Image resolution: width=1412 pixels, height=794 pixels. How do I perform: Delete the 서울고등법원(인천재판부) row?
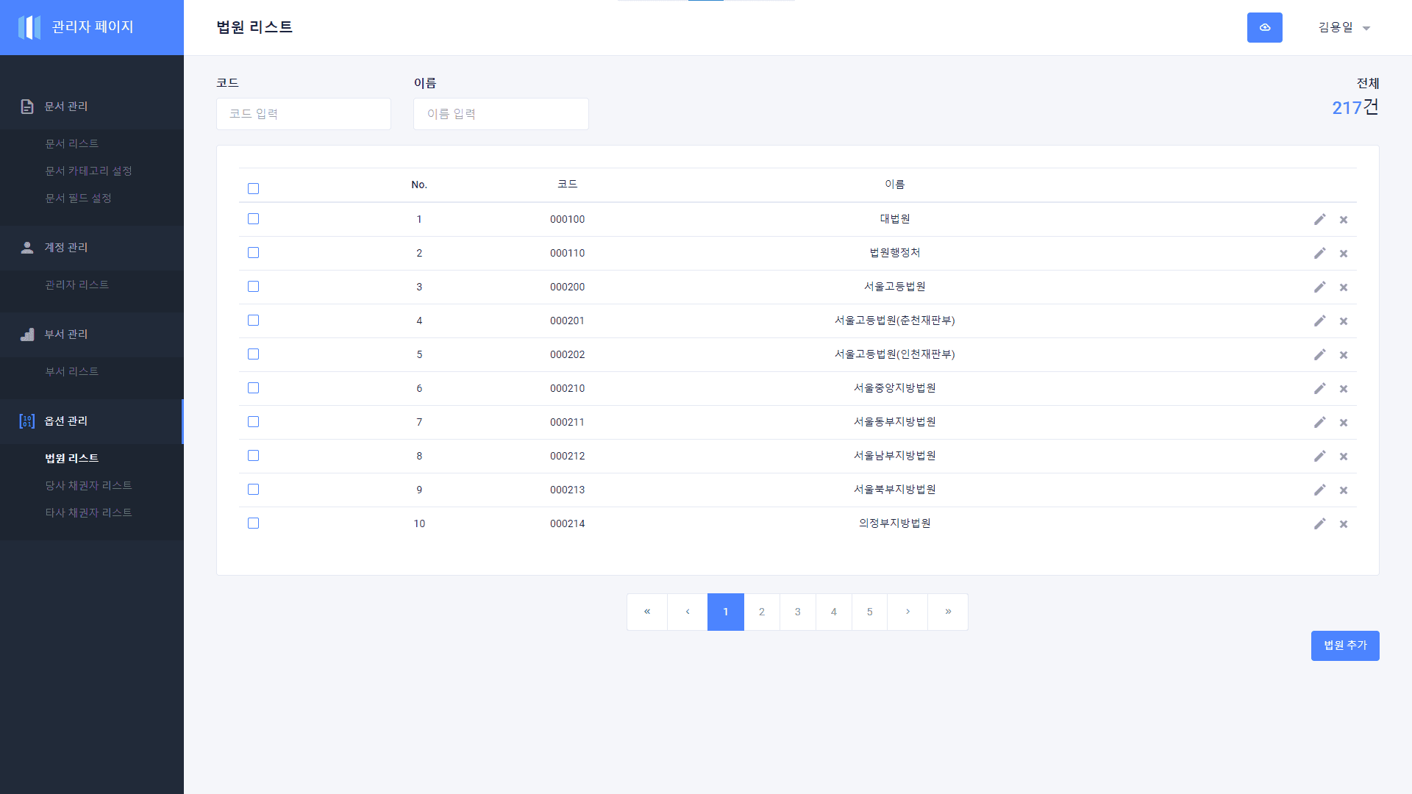tap(1344, 355)
